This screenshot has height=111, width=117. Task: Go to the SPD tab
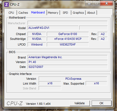tap(65, 13)
